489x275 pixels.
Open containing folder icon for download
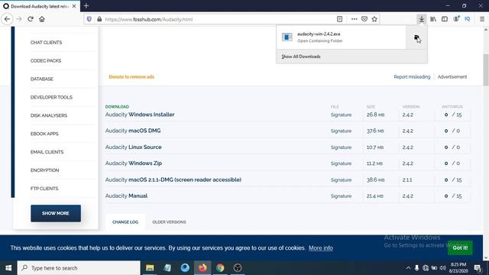[416, 37]
